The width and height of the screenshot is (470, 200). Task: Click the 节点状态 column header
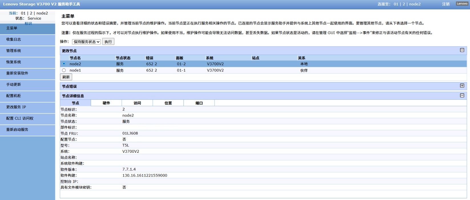tap(123, 58)
